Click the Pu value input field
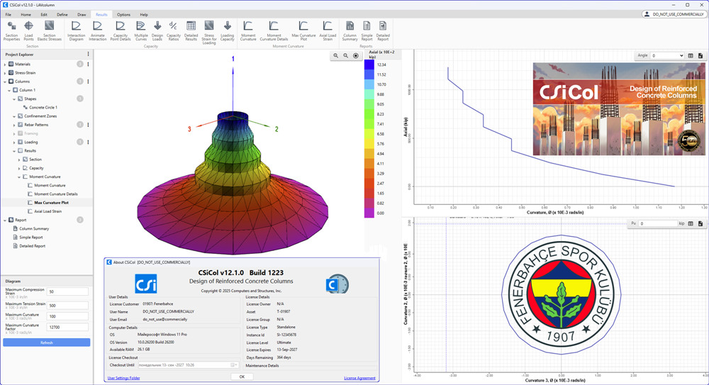Screen dimensions: 709x385 coord(658,223)
